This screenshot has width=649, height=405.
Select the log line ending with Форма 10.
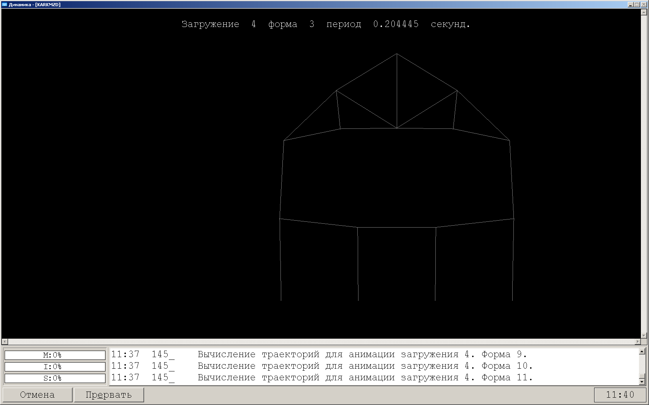tap(322, 366)
